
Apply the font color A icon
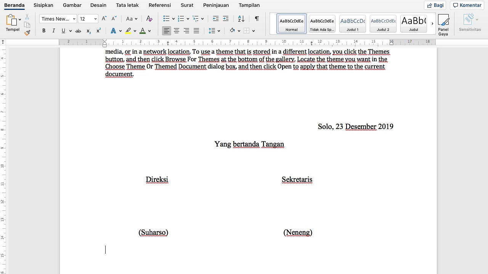point(143,31)
